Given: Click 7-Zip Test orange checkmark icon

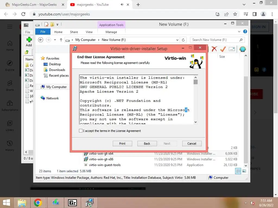Looking at the screenshot, I should click(x=223, y=49).
